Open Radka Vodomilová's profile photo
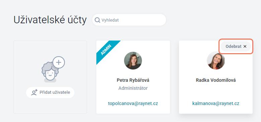This screenshot has height=122, width=261. (216, 61)
